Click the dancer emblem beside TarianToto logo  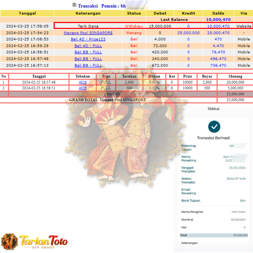tap(9, 242)
